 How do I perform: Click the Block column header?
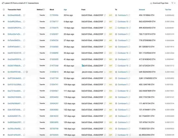coord(52,10)
